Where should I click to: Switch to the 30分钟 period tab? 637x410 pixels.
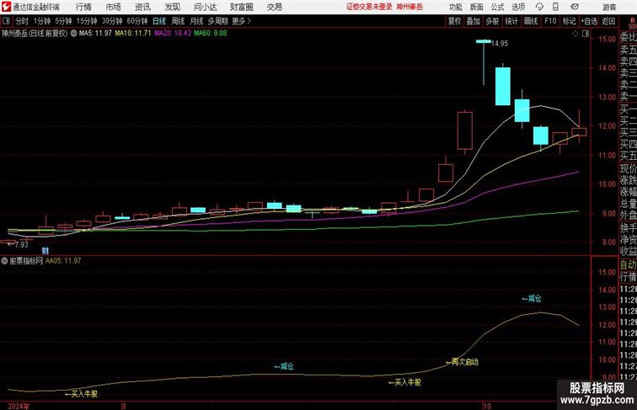pyautogui.click(x=112, y=21)
